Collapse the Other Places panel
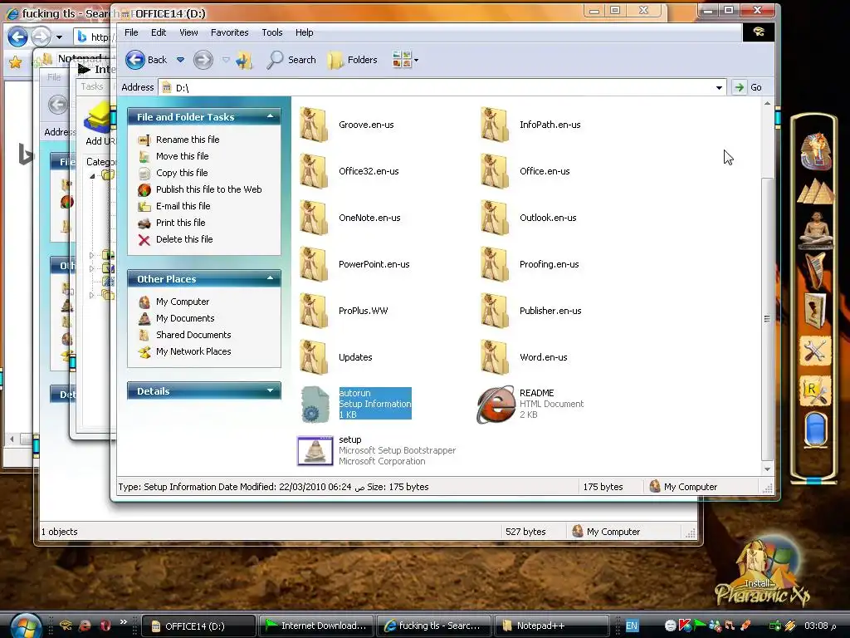Image resolution: width=850 pixels, height=638 pixels. tap(270, 278)
